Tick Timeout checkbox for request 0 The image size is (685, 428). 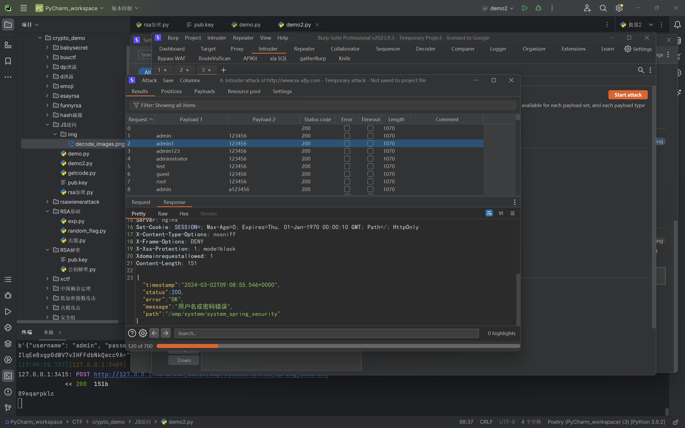coord(370,128)
